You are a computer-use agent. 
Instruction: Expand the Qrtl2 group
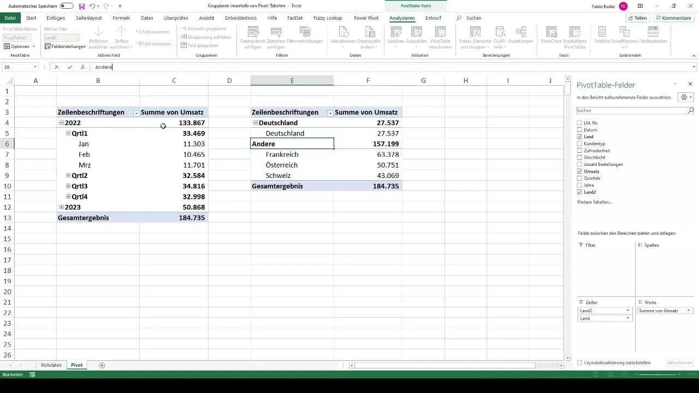click(68, 176)
